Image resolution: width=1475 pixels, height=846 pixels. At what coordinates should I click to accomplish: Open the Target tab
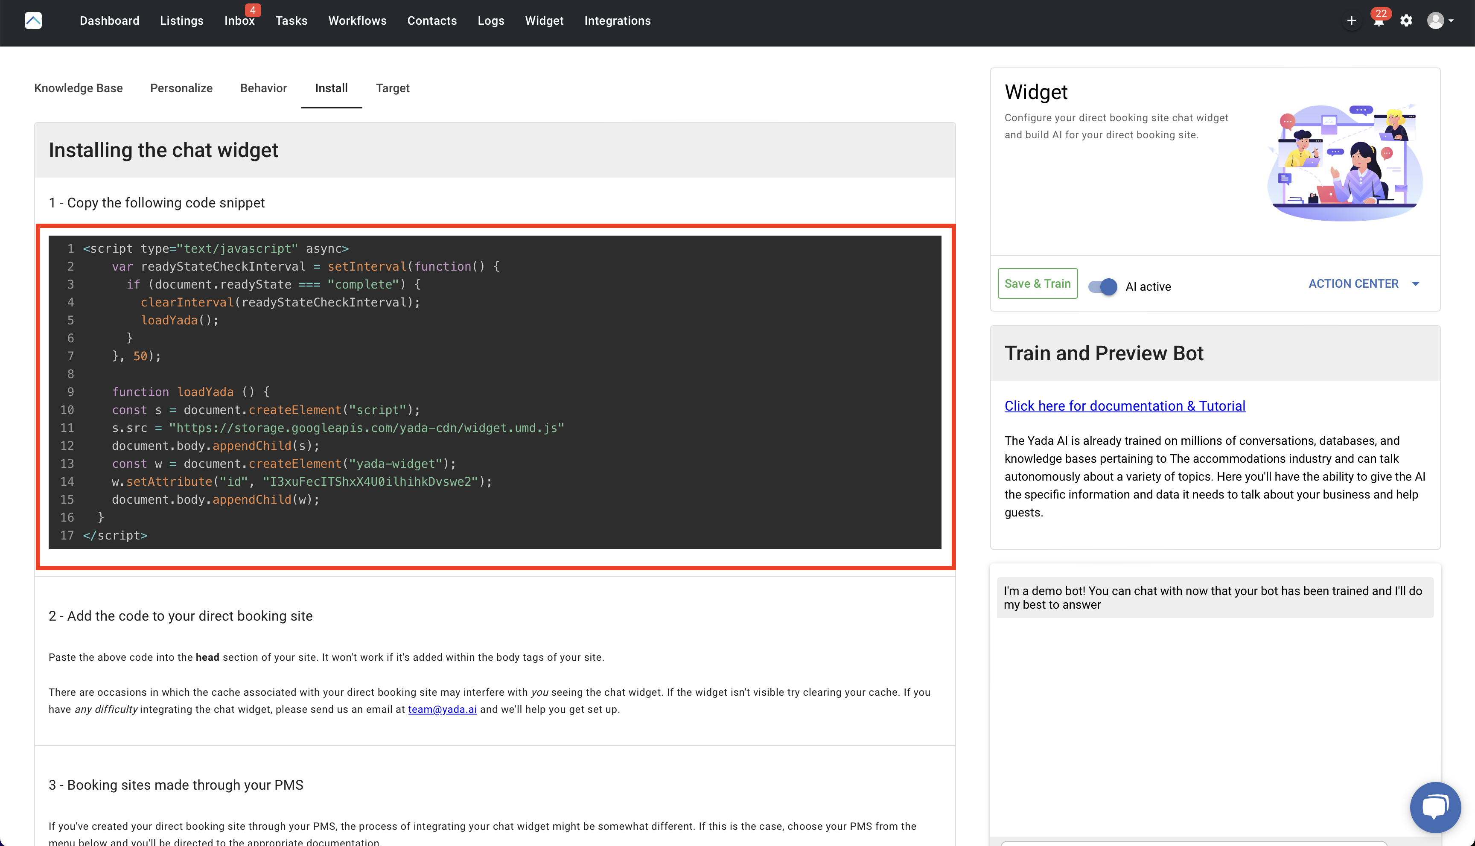[392, 88]
